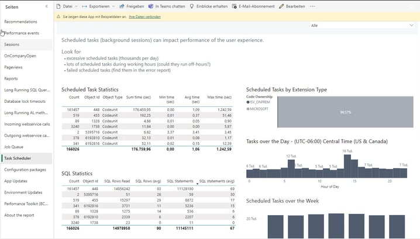Sort by 'Sum time (sec)' column header

[x=139, y=97]
